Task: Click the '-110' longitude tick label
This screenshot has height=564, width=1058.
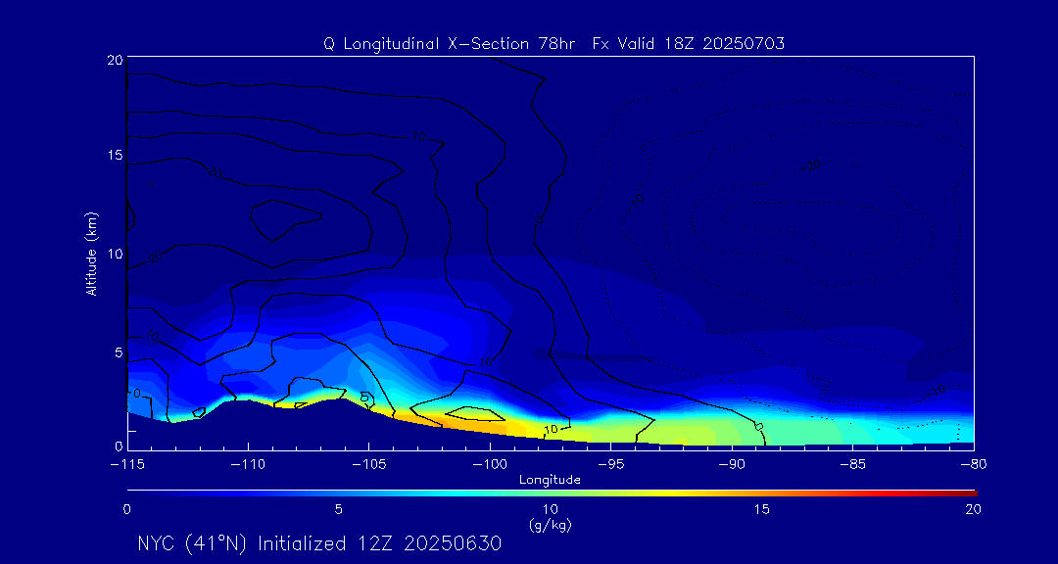Action: click(248, 465)
